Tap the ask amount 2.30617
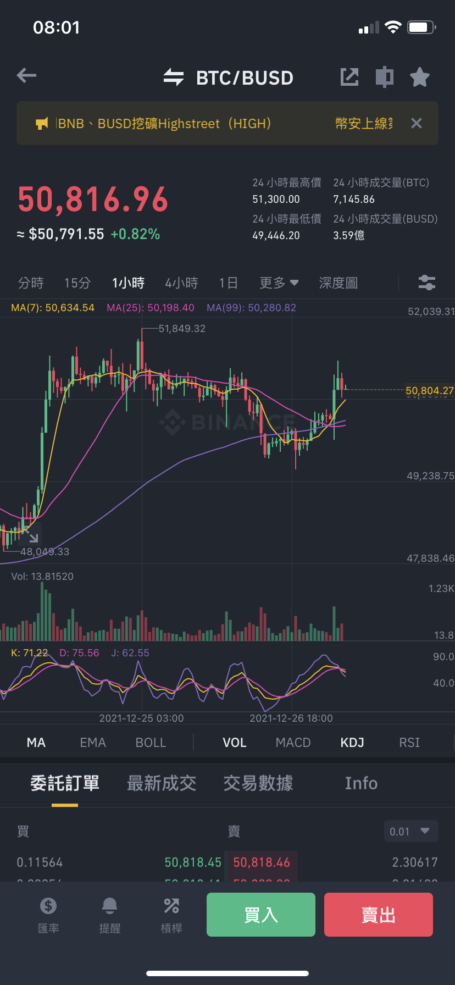This screenshot has height=985, width=455. (415, 862)
